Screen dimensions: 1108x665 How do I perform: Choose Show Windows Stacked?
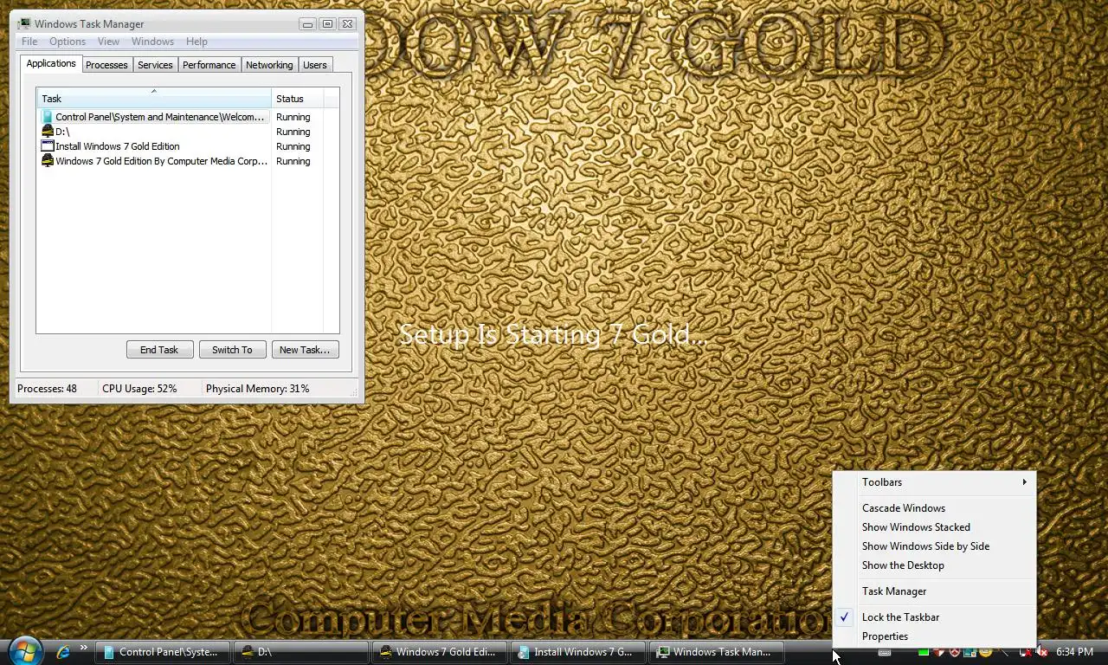(x=934, y=527)
